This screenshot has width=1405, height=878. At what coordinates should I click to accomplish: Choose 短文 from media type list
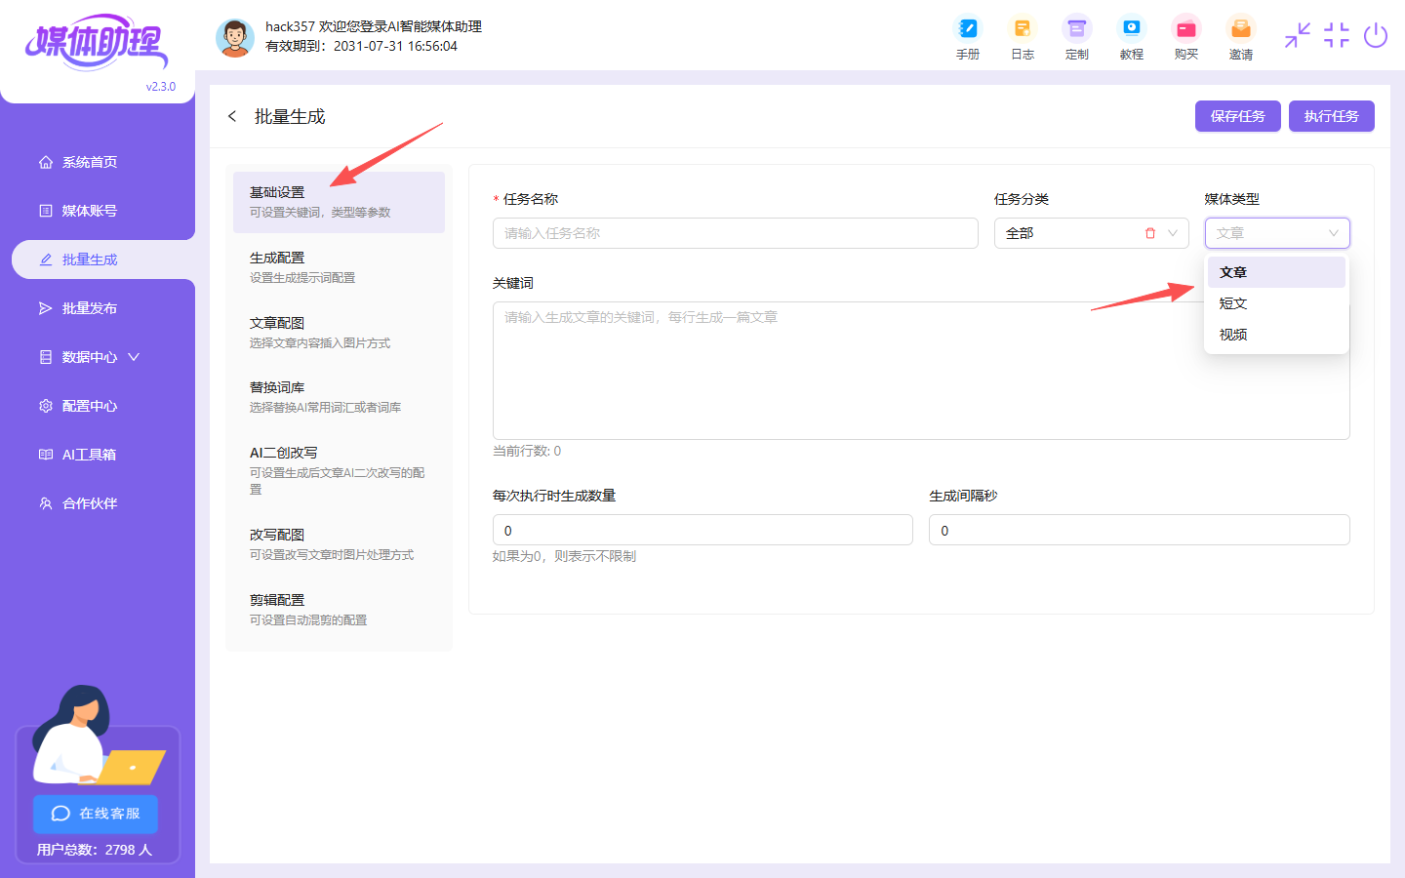(x=1276, y=303)
